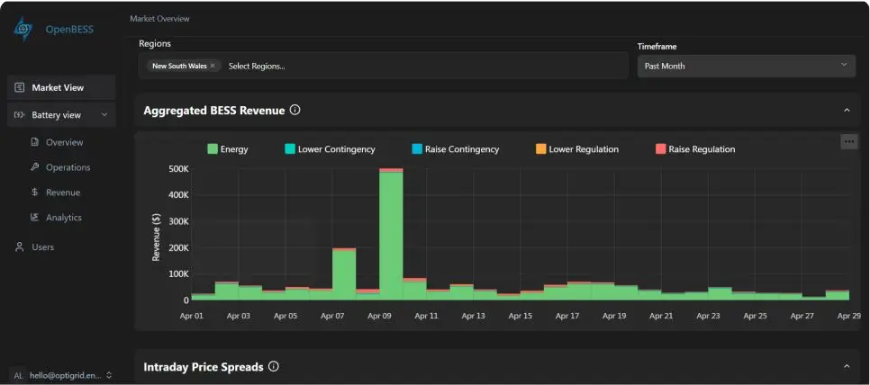Click the Revenue dollar sign icon

click(x=34, y=192)
